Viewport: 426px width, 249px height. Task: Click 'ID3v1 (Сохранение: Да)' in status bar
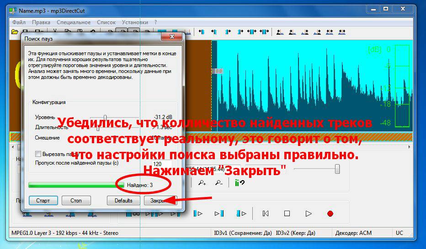[x=243, y=233]
